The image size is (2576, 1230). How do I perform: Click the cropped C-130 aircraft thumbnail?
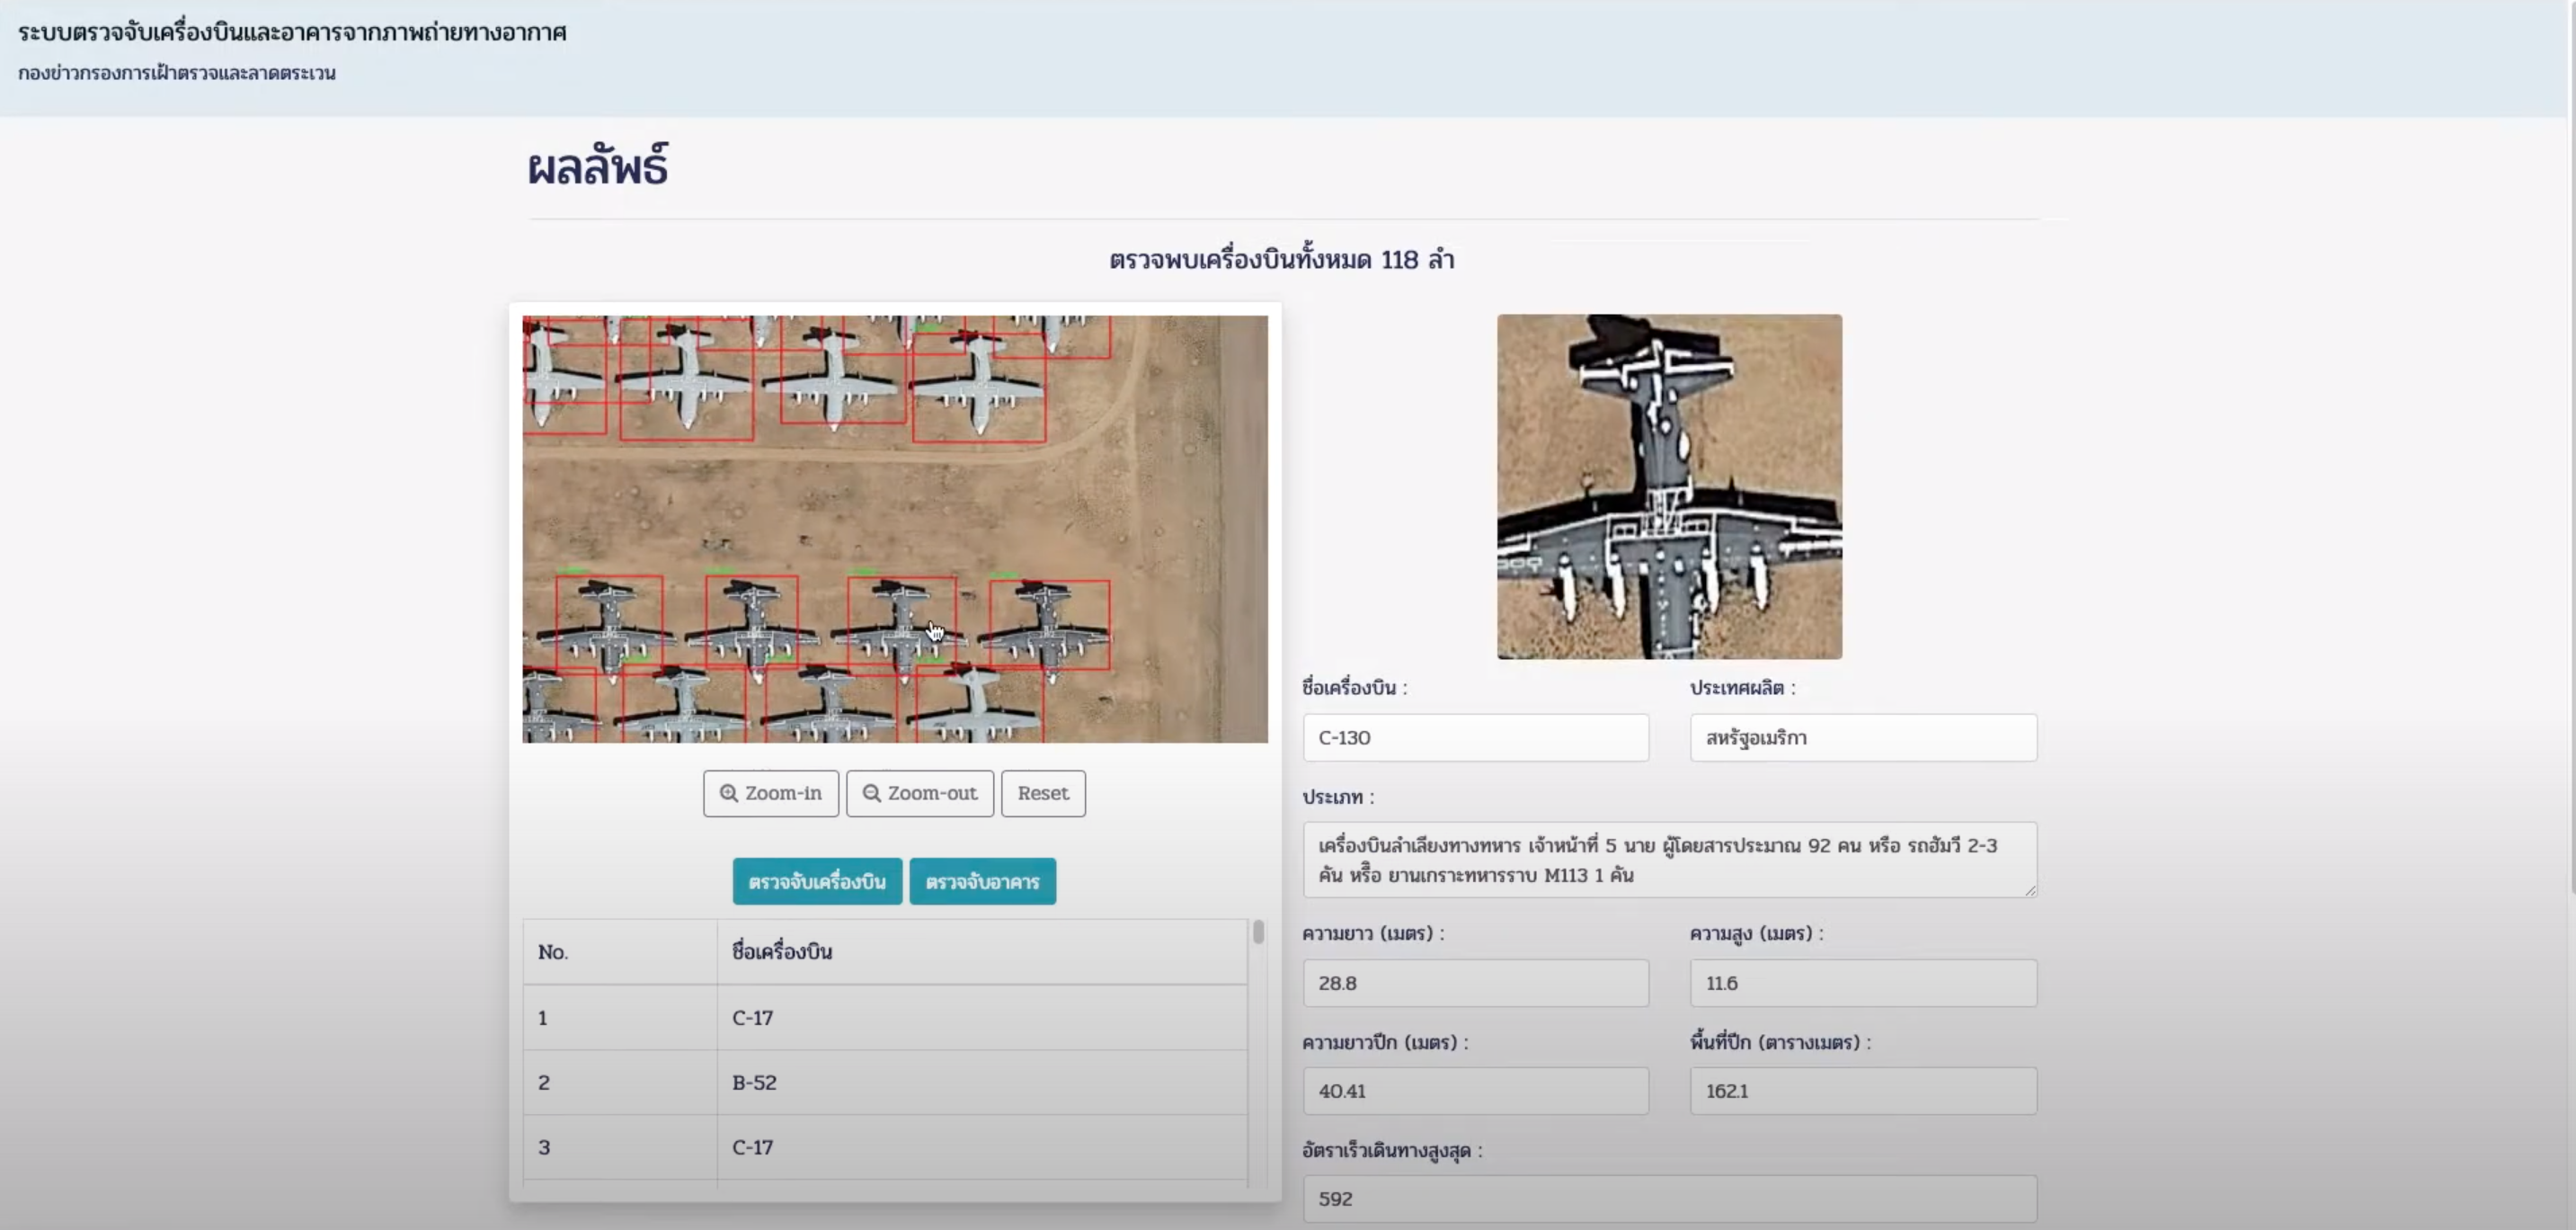pos(1669,487)
